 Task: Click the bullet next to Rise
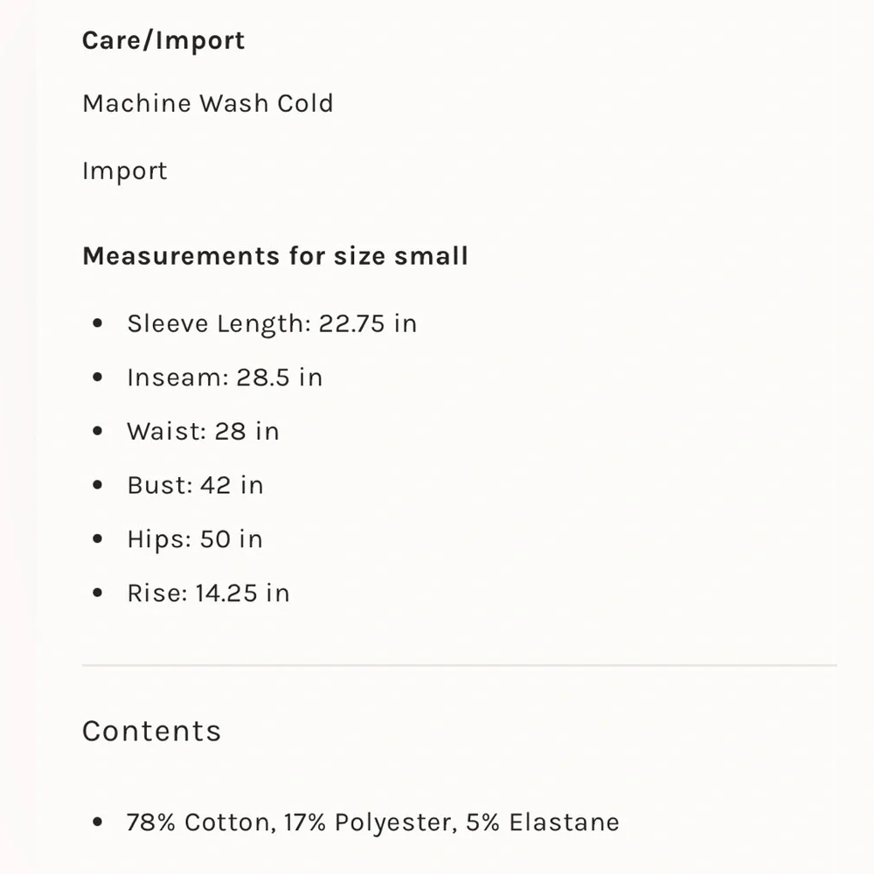coord(97,593)
